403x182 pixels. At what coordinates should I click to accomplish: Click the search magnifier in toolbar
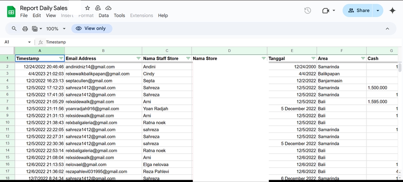tap(14, 29)
